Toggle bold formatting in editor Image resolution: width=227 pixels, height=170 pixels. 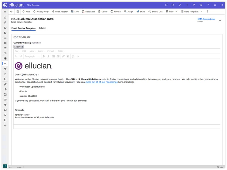click(x=44, y=56)
